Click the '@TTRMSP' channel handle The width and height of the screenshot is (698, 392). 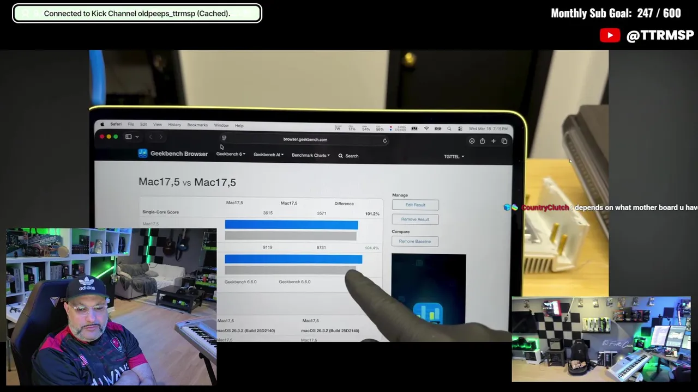tap(660, 35)
